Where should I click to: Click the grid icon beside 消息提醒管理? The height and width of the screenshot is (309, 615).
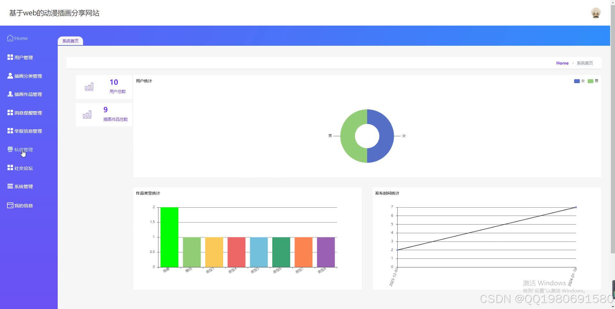pyautogui.click(x=10, y=113)
